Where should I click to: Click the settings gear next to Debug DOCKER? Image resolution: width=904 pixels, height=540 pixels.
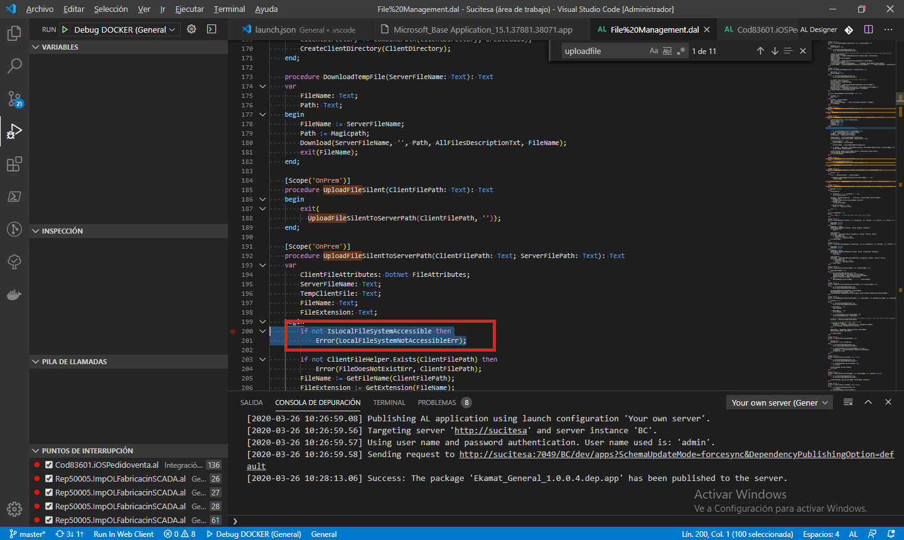pyautogui.click(x=191, y=29)
